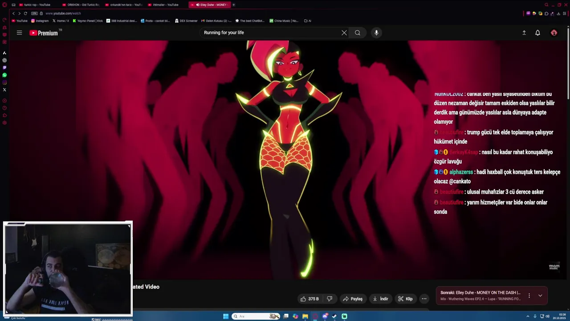The width and height of the screenshot is (570, 321).
Task: Open Twitch in Opera sidebar
Action: click(4, 68)
